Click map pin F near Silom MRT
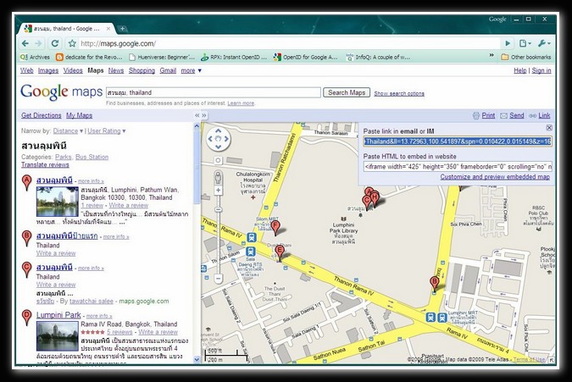 275,228
